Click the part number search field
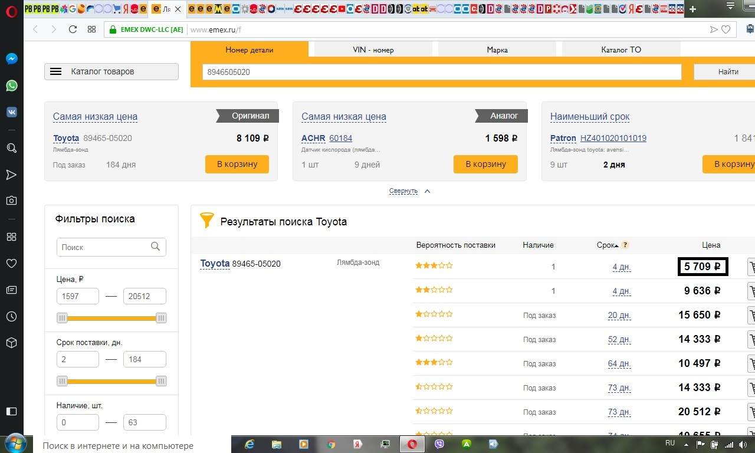This screenshot has height=453, width=755. coord(441,72)
